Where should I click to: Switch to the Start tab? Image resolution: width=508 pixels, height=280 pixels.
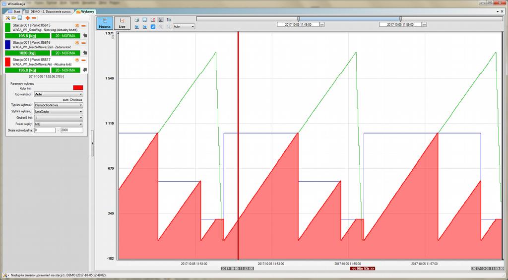point(14,11)
